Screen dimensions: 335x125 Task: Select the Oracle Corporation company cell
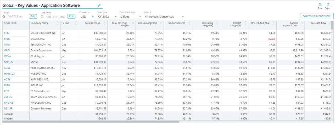[x=45, y=50]
